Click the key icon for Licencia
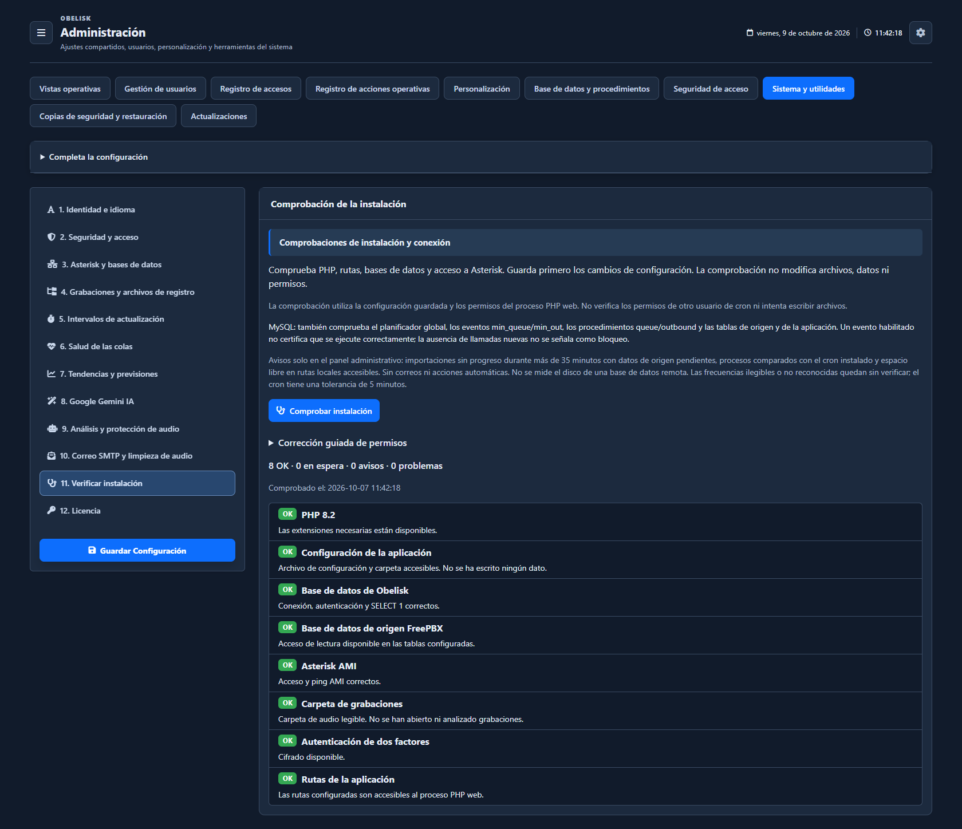Screen dimensions: 962x829 point(52,511)
